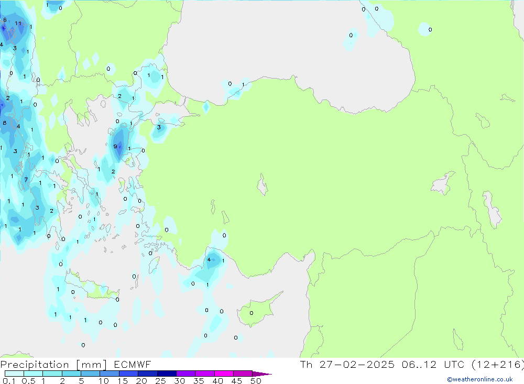This screenshot has width=524, height=384.
Task: Click the '8' precipitation value on the map
Action: (x=4, y=123)
